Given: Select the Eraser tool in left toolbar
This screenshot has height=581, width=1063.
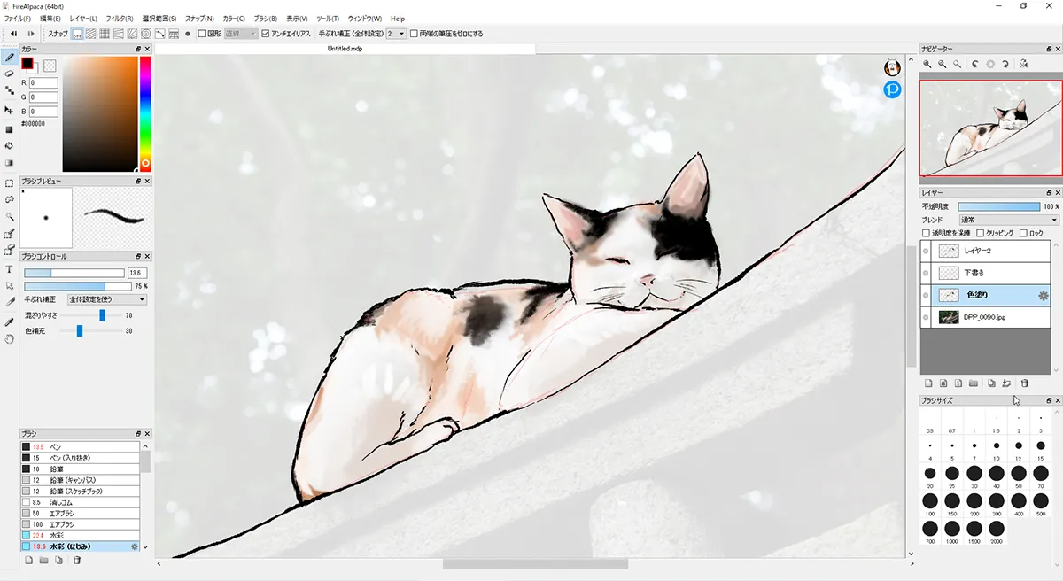Looking at the screenshot, I should (9, 74).
